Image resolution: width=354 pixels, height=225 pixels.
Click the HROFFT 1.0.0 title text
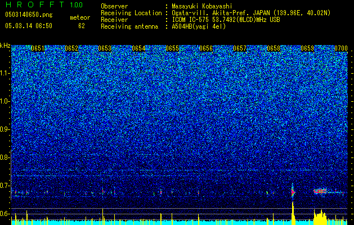pyautogui.click(x=44, y=4)
